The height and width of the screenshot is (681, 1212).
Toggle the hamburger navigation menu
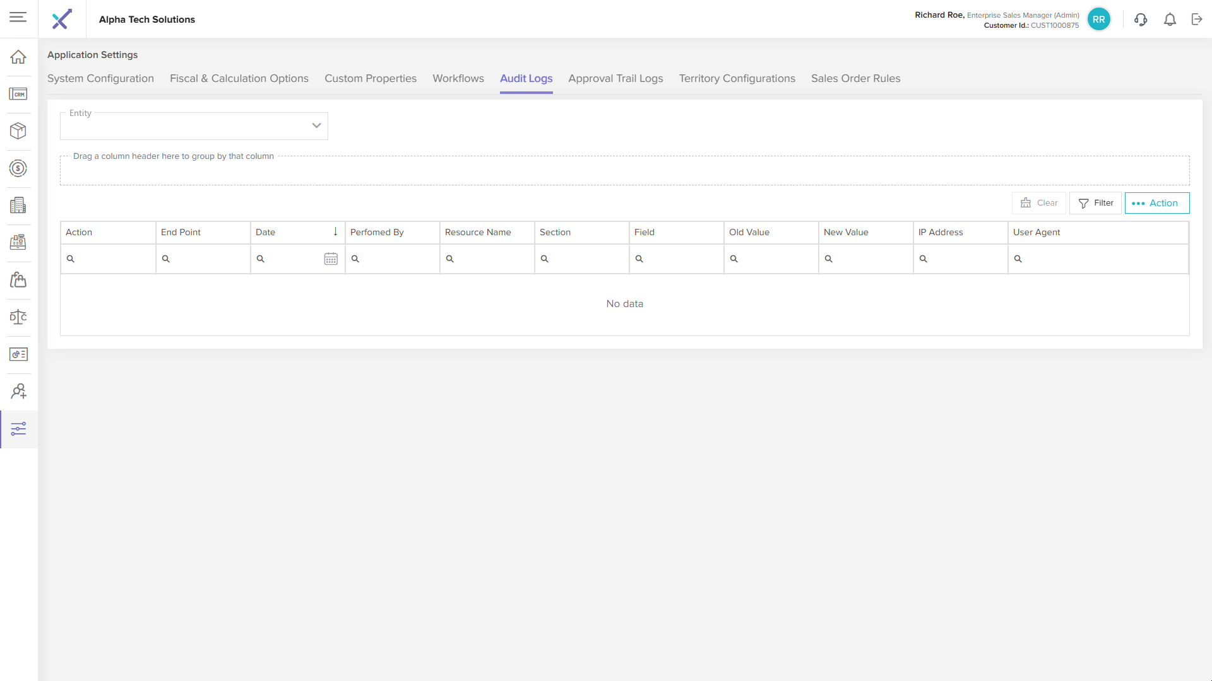click(18, 17)
